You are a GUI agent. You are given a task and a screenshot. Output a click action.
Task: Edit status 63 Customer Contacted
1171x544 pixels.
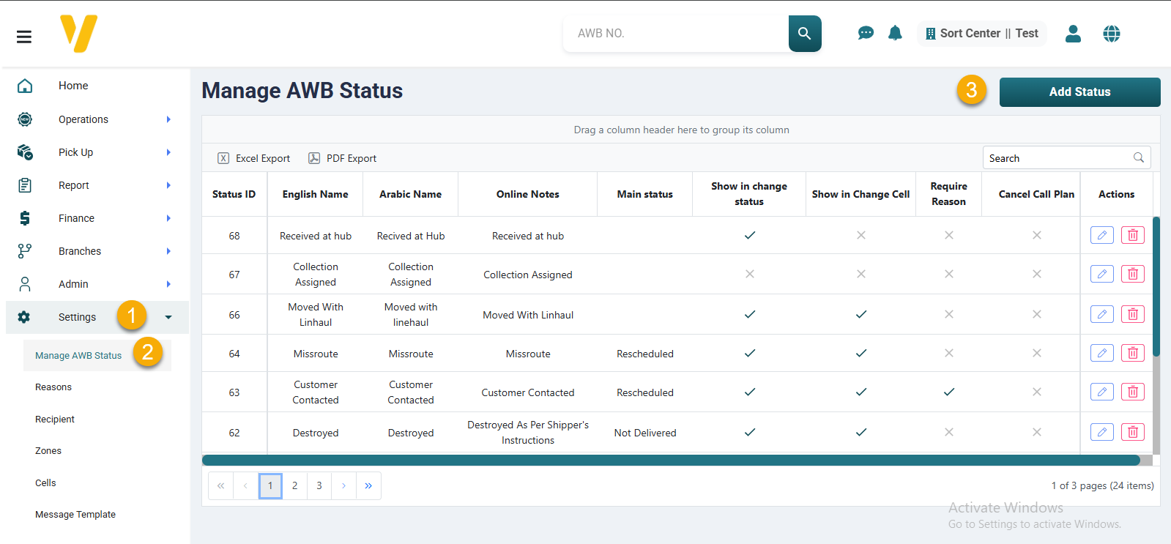tap(1102, 392)
